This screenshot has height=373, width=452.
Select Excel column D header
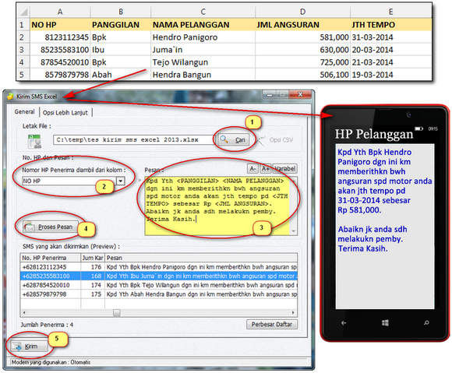point(302,12)
